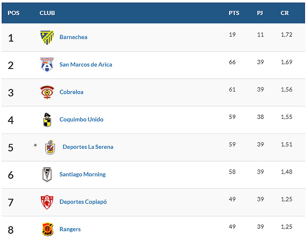
Task: Click the PTS column header
Action: pos(234,13)
